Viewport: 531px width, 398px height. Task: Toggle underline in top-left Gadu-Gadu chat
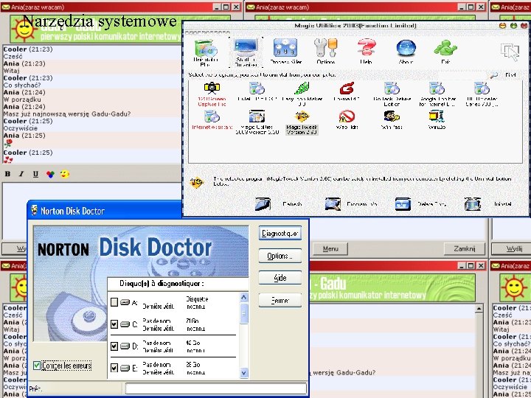[x=35, y=174]
